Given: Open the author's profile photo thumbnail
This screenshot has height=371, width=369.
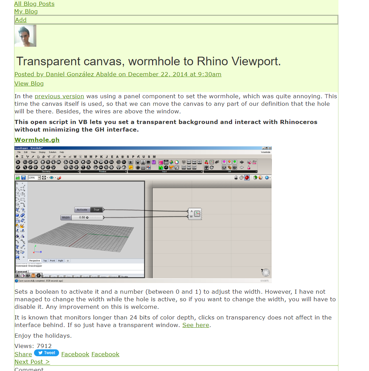Looking at the screenshot, I should point(25,36).
